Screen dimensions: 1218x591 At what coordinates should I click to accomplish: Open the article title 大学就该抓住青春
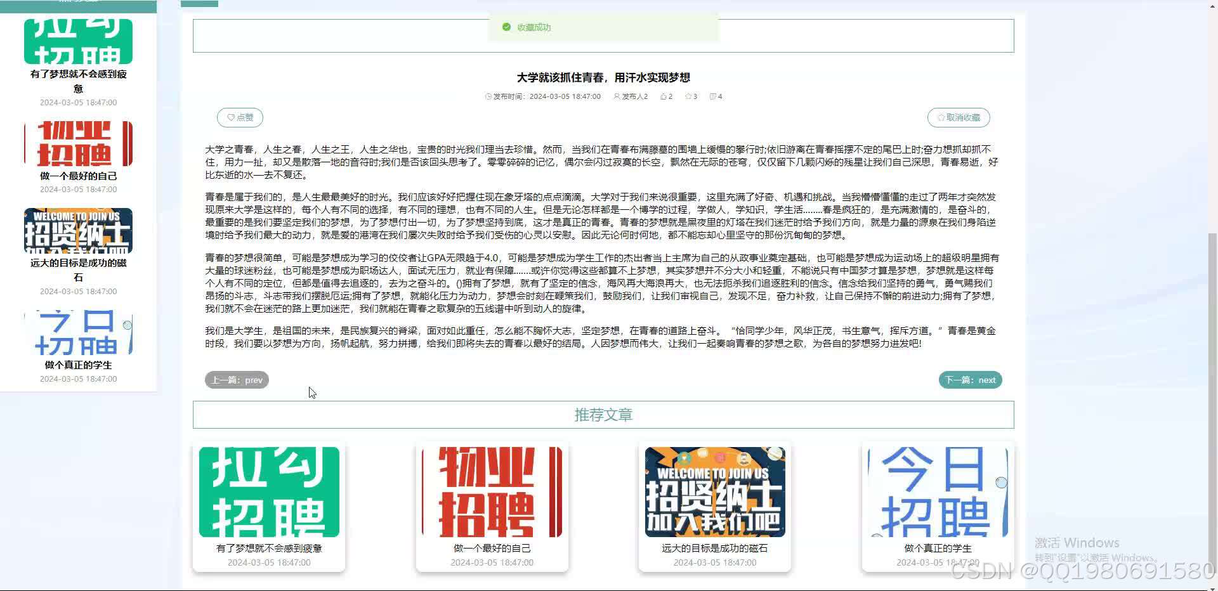click(x=603, y=77)
